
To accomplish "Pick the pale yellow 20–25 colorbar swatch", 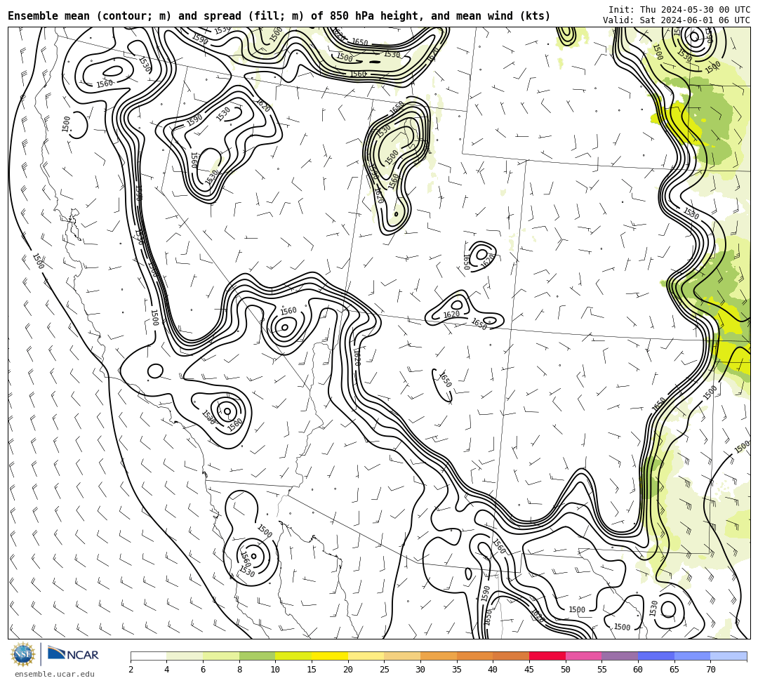I will (x=366, y=656).
